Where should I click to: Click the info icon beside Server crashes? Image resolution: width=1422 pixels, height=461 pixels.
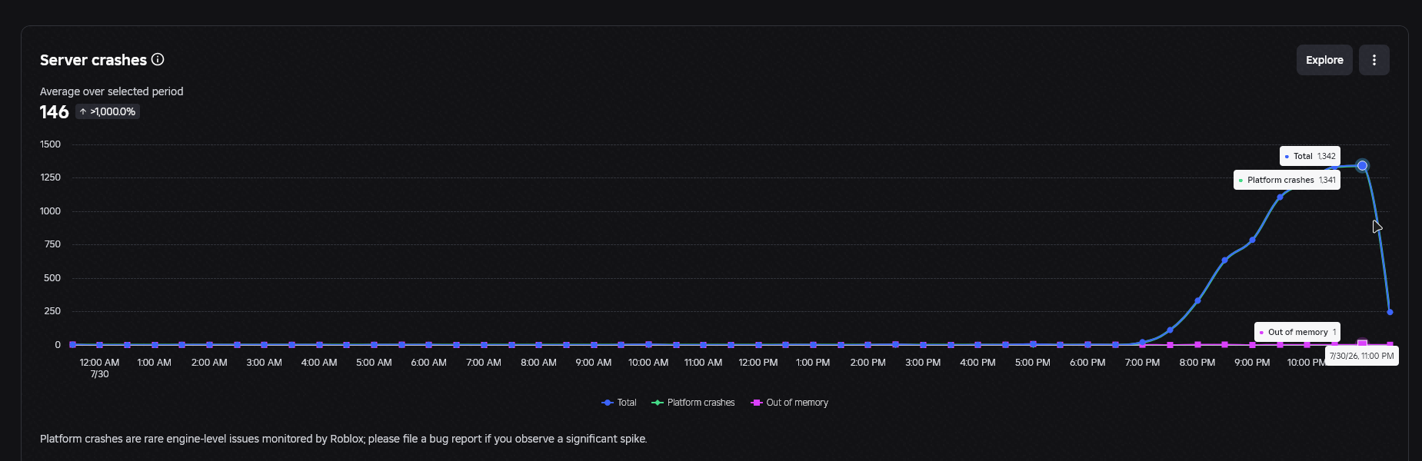coord(158,59)
